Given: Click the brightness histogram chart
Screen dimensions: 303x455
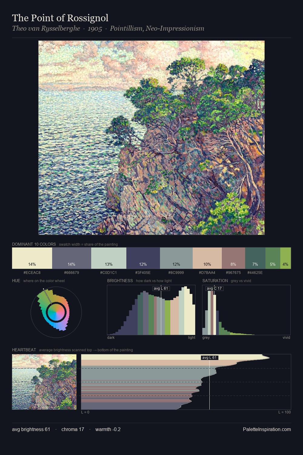Looking at the screenshot, I should click(x=151, y=310).
